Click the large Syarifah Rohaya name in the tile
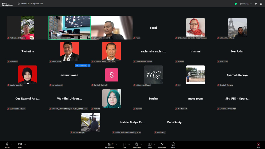The height and width of the screenshot is (149, 265). pos(237,75)
